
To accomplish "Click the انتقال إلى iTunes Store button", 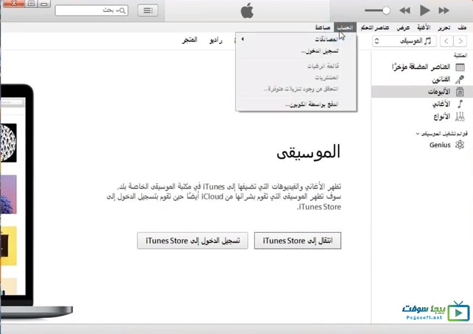I will (x=298, y=240).
